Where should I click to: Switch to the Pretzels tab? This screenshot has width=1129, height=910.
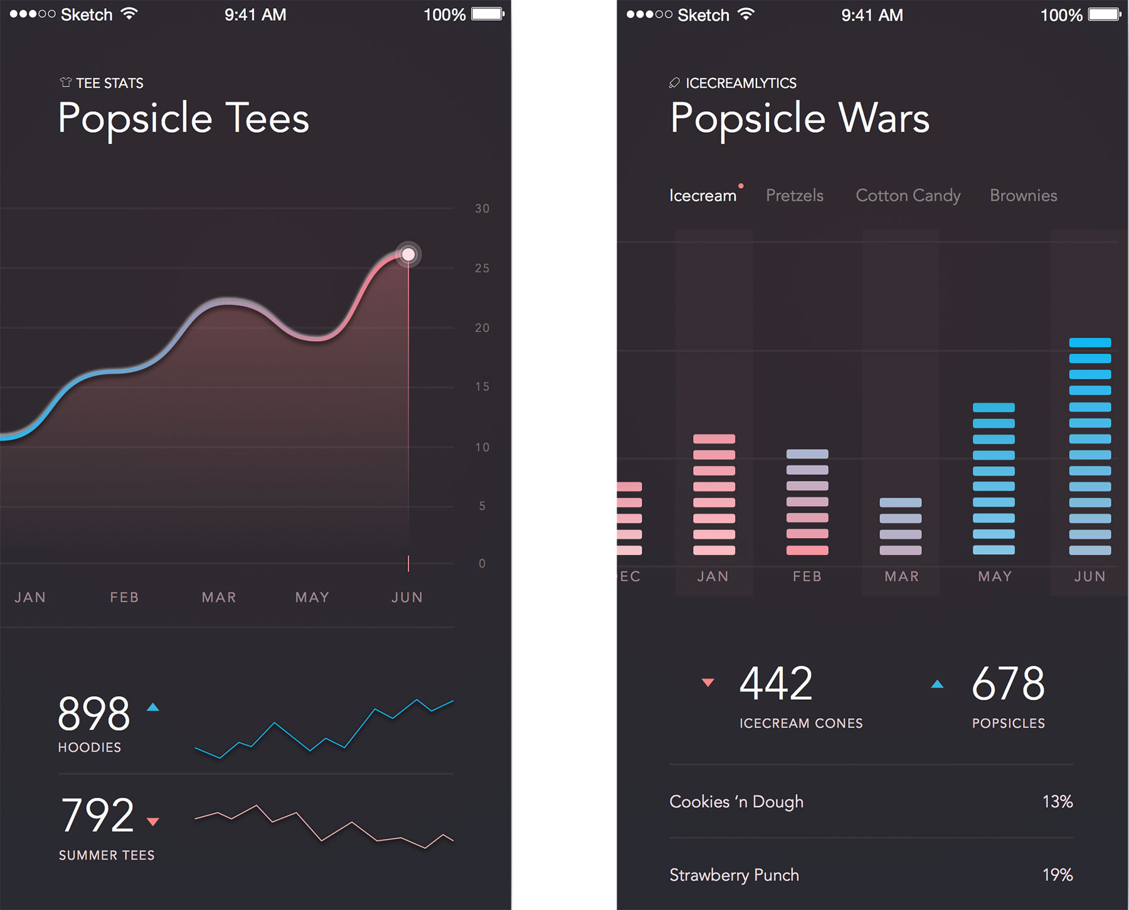794,195
